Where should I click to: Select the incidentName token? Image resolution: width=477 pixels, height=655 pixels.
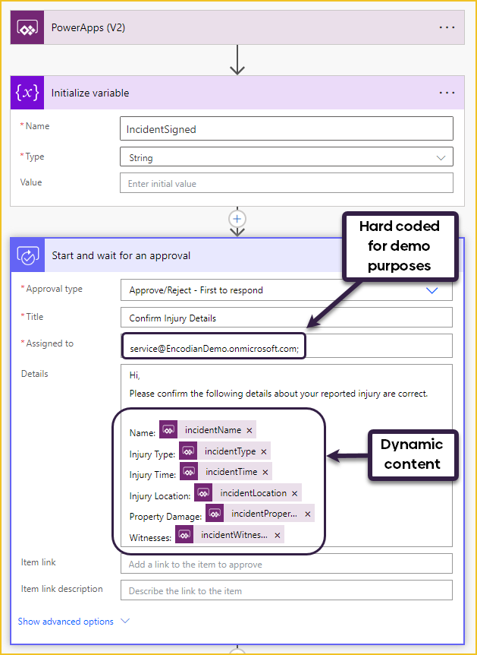click(x=208, y=430)
